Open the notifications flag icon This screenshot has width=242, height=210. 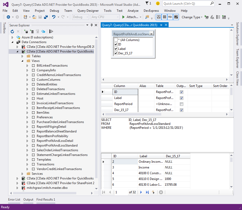(147, 3)
